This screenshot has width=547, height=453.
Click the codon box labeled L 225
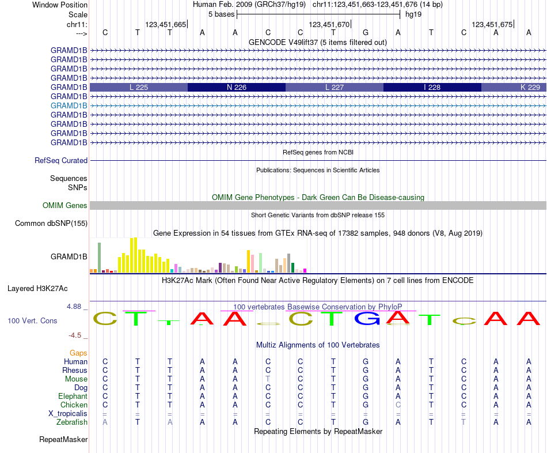coord(139,88)
